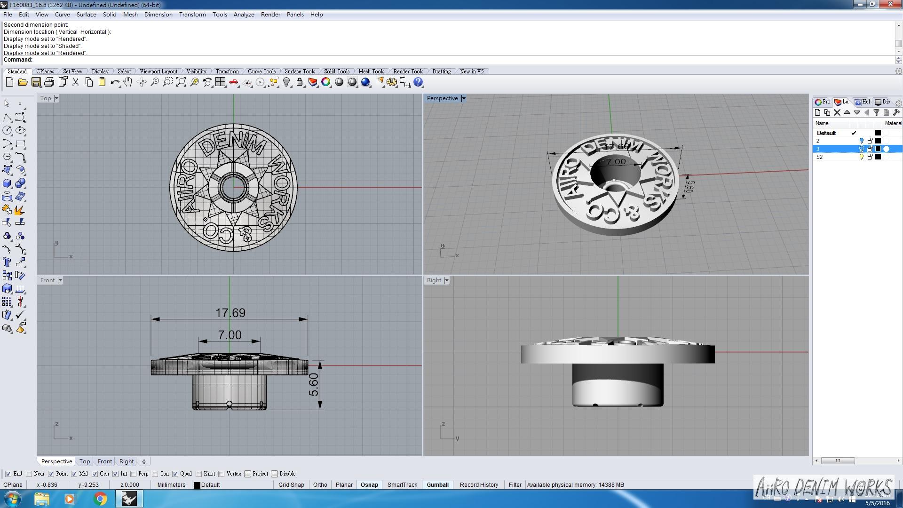Screen dimensions: 903x508
Task: Click the Undo arrow icon
Action: click(x=115, y=82)
